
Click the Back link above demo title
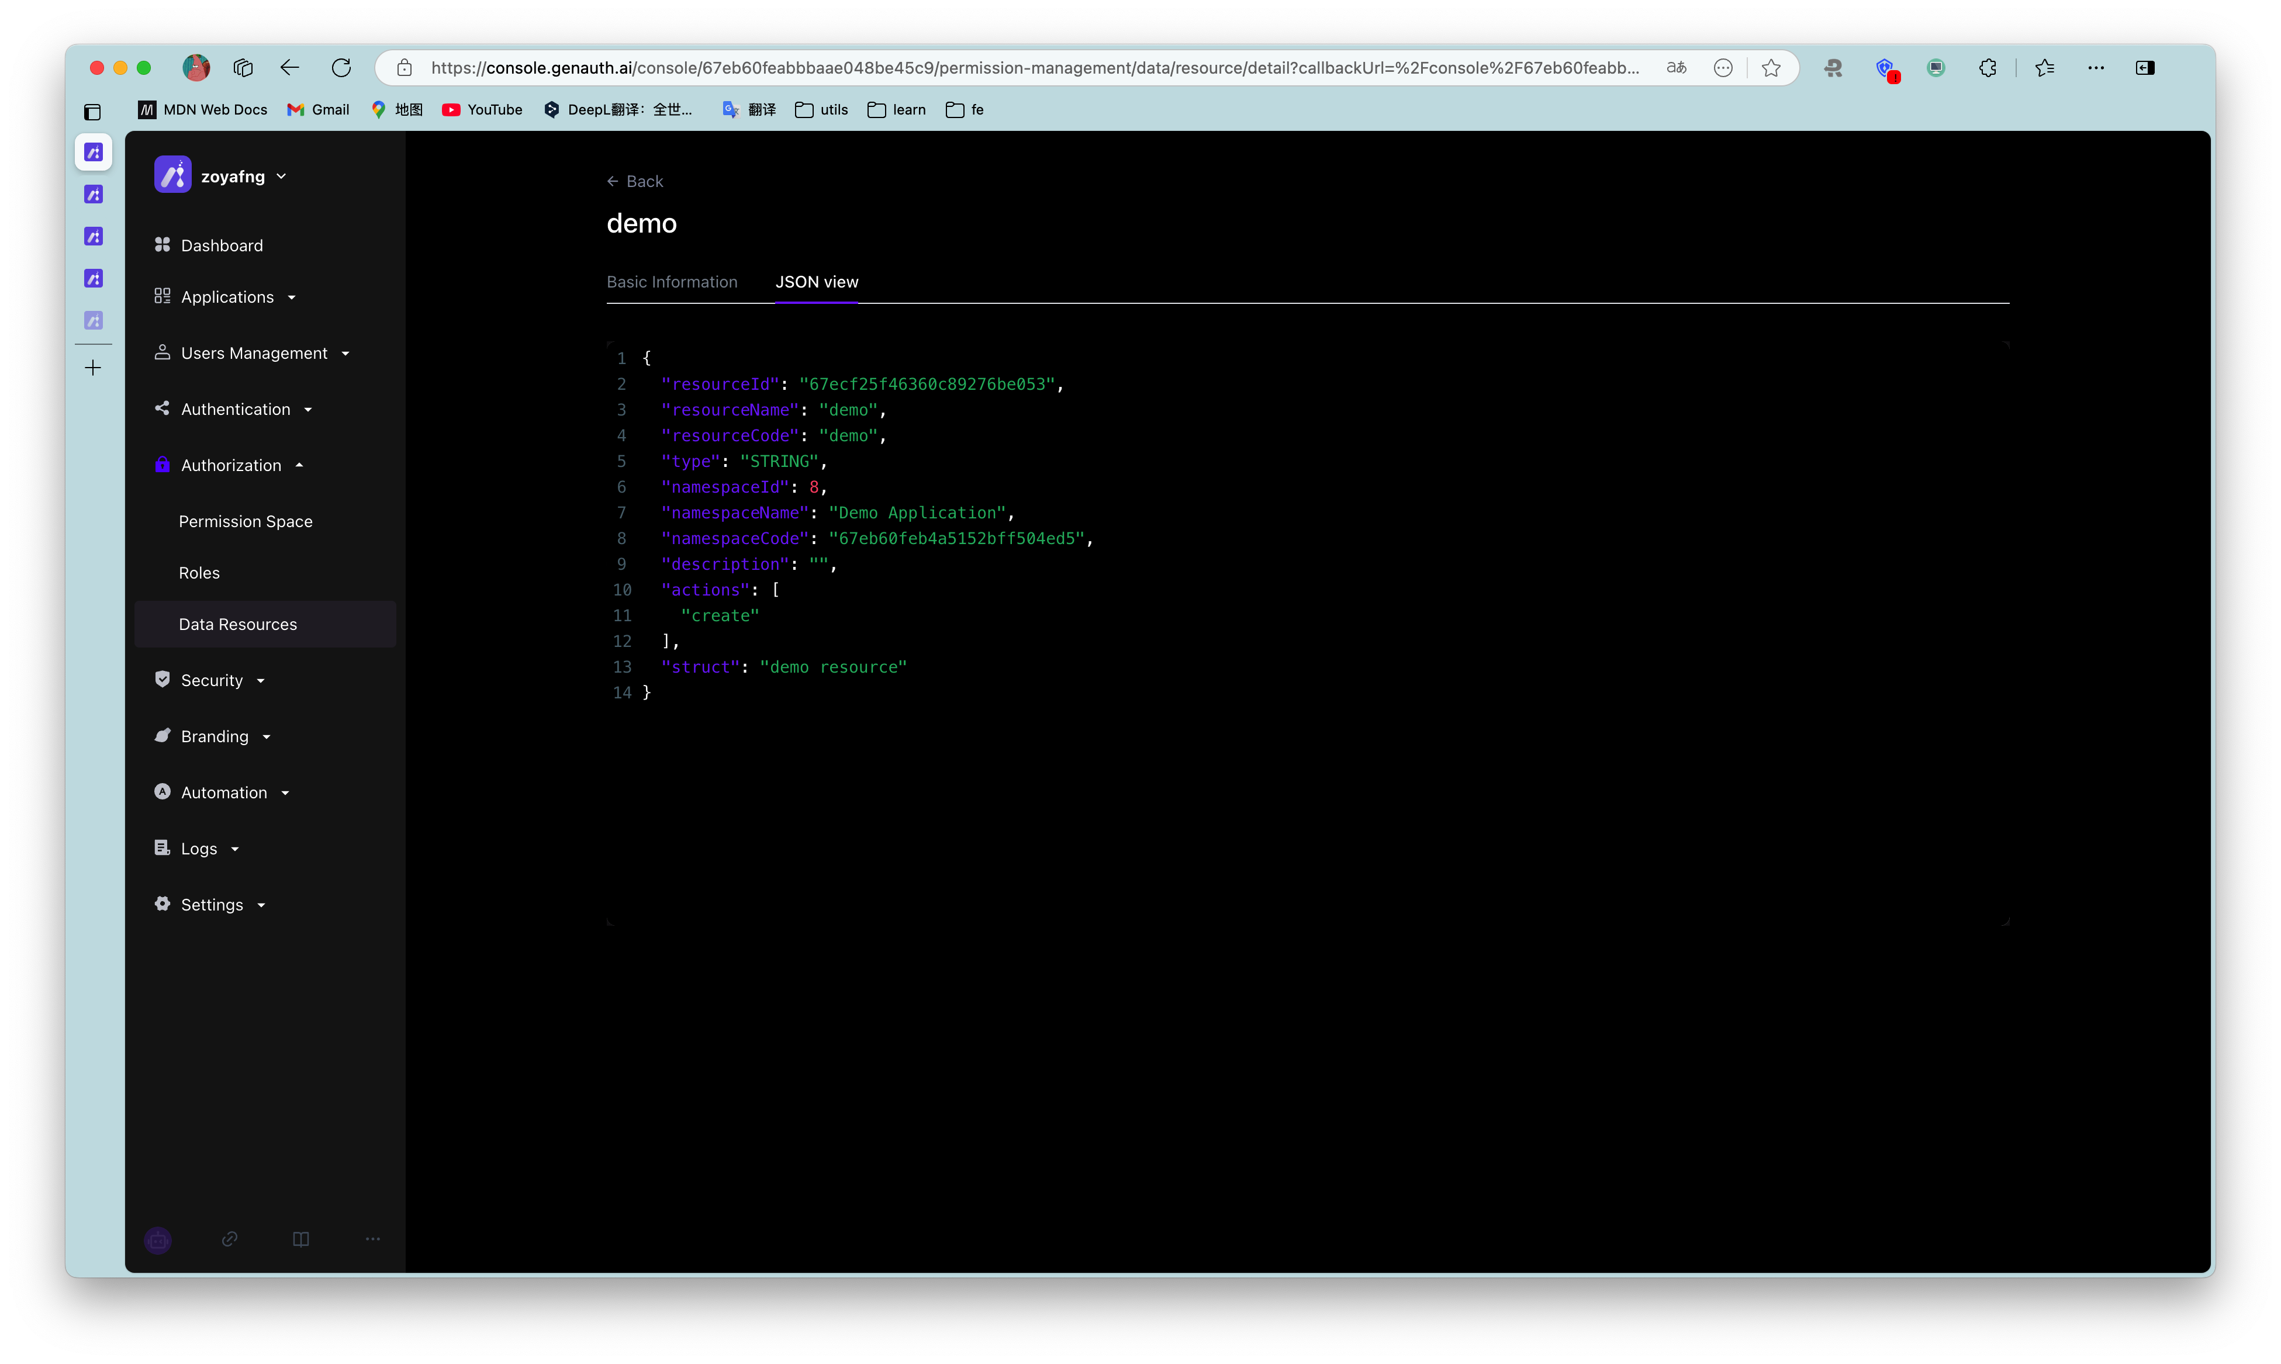(634, 181)
